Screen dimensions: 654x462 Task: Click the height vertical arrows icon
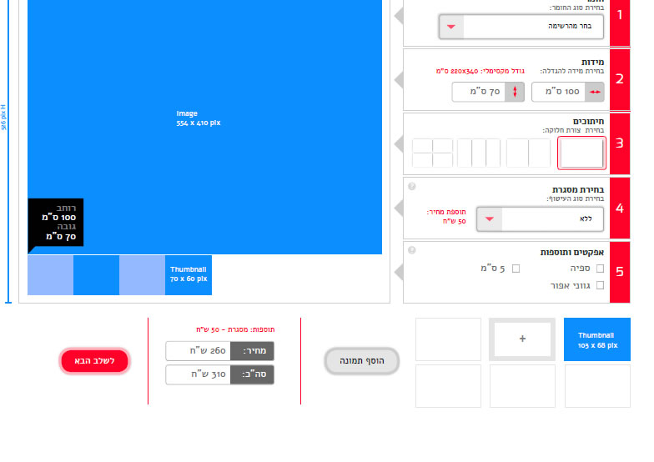pyautogui.click(x=515, y=92)
